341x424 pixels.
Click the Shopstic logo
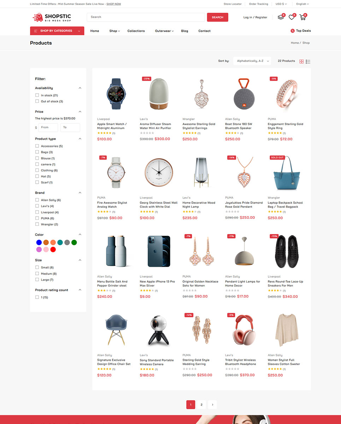[52, 17]
